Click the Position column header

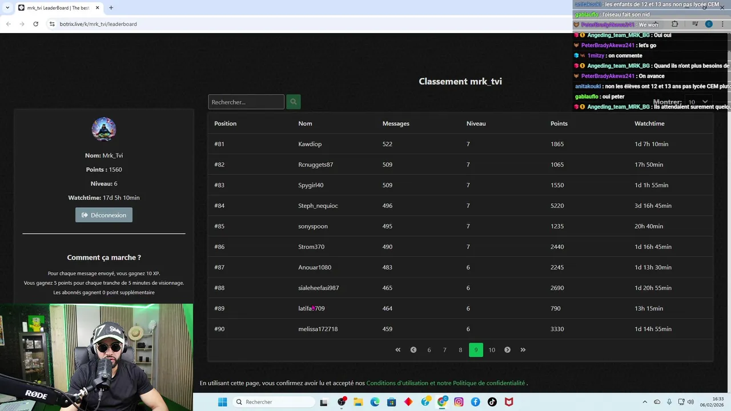(x=226, y=123)
